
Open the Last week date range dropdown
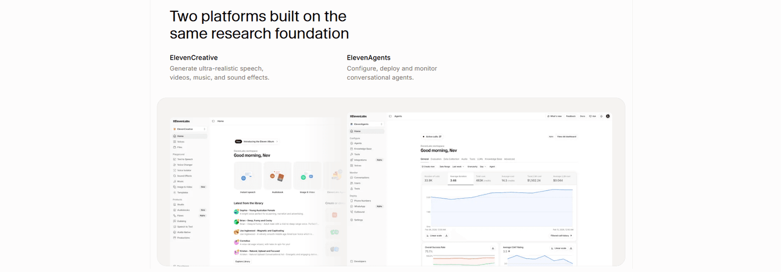pyautogui.click(x=458, y=166)
